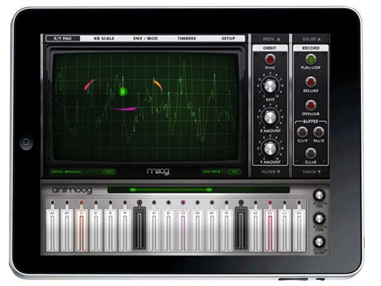Play the D1 key
The image size is (381, 286).
click(96, 230)
